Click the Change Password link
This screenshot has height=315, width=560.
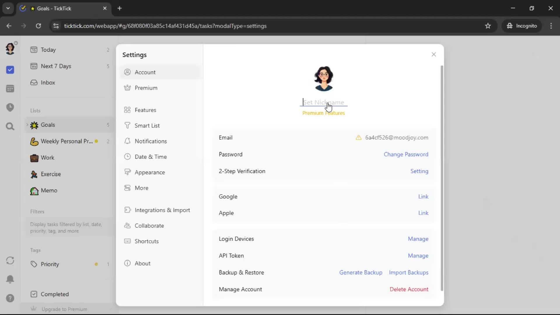pos(406,154)
